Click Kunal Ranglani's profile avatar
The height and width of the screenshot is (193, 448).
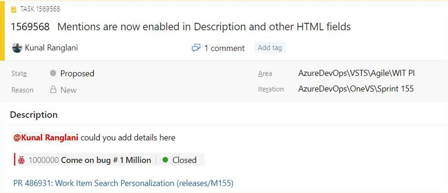[x=16, y=47]
